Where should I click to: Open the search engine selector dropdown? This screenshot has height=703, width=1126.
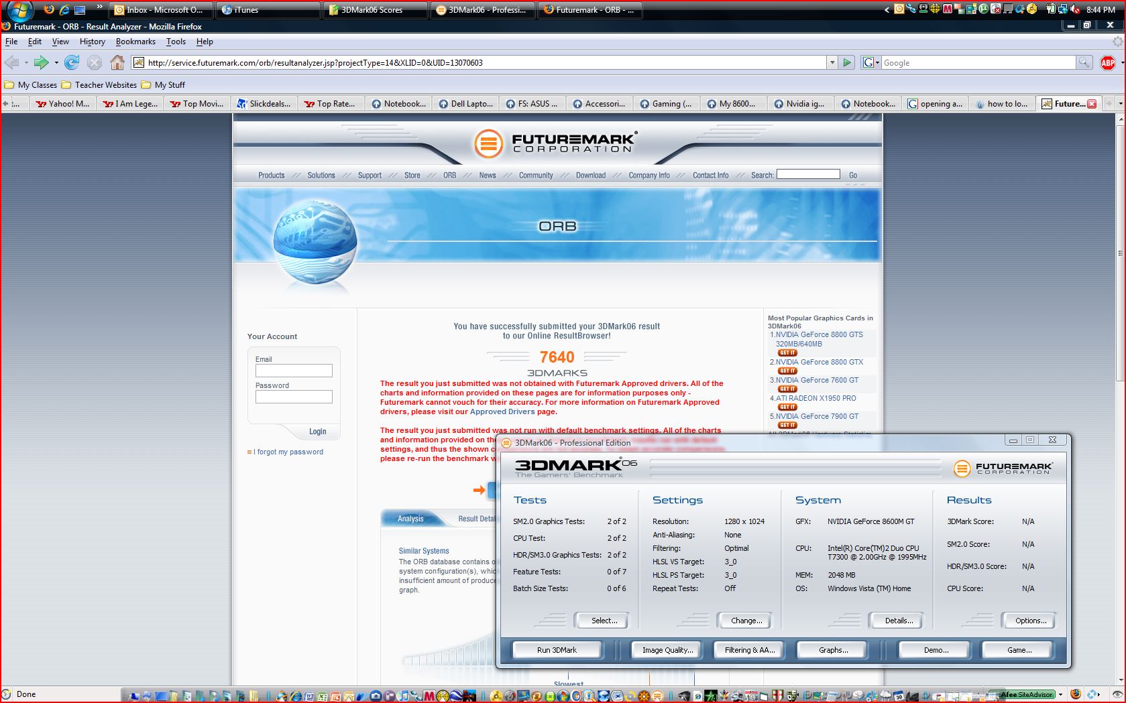pos(871,62)
